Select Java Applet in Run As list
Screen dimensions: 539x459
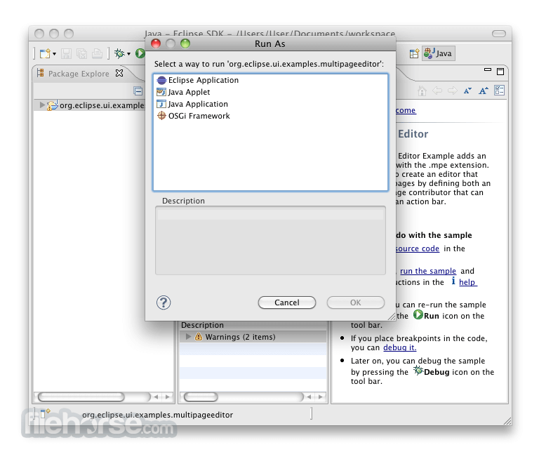click(270, 92)
